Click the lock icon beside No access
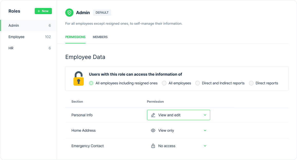297x160 pixels. pyautogui.click(x=153, y=146)
